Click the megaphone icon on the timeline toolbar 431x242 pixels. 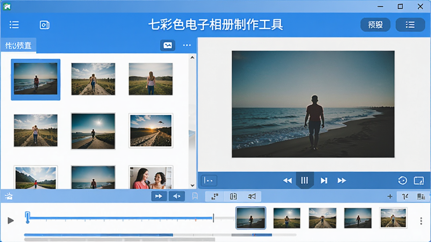point(252,196)
